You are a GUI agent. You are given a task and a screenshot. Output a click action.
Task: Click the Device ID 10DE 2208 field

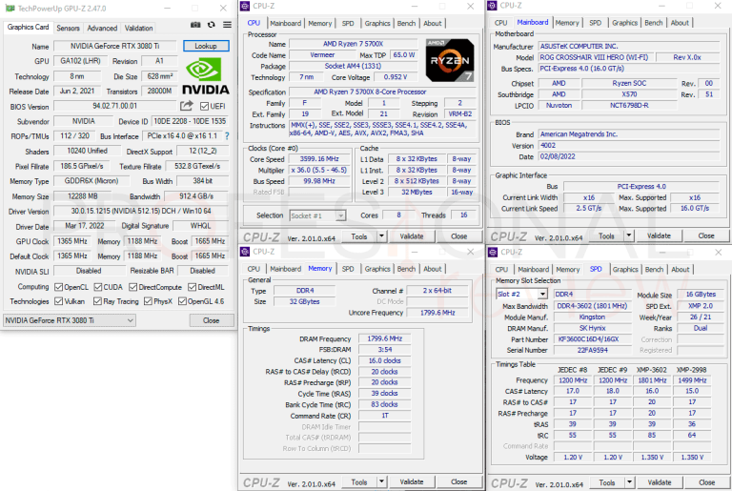(x=190, y=121)
